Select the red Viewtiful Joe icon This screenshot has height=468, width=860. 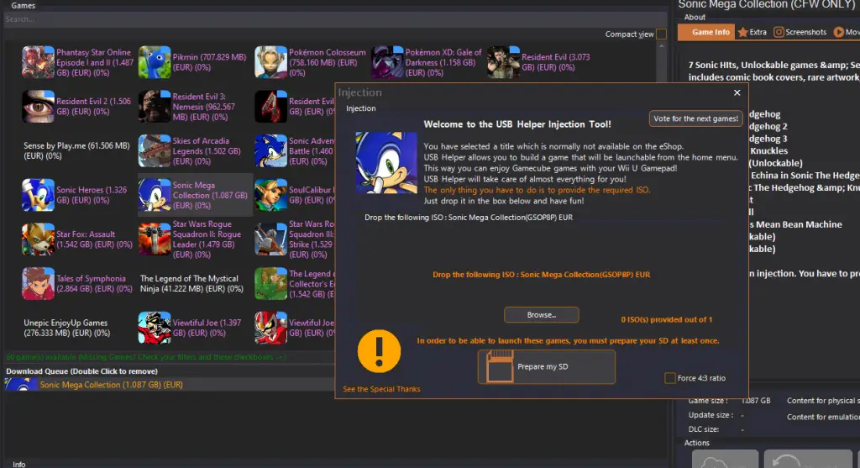click(x=270, y=328)
